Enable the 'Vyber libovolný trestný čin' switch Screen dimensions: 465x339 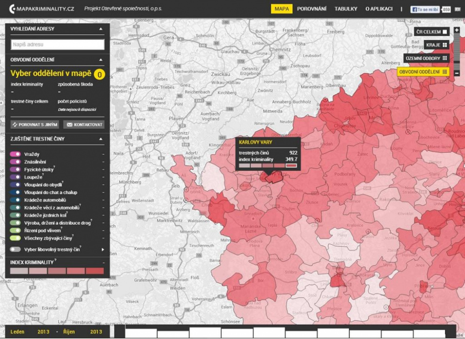pyautogui.click(x=15, y=249)
